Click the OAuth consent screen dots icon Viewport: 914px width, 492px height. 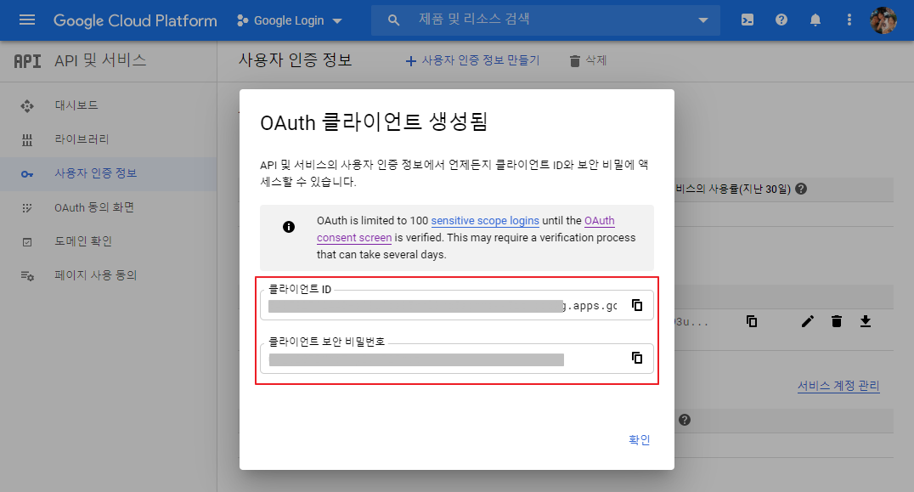coord(27,207)
